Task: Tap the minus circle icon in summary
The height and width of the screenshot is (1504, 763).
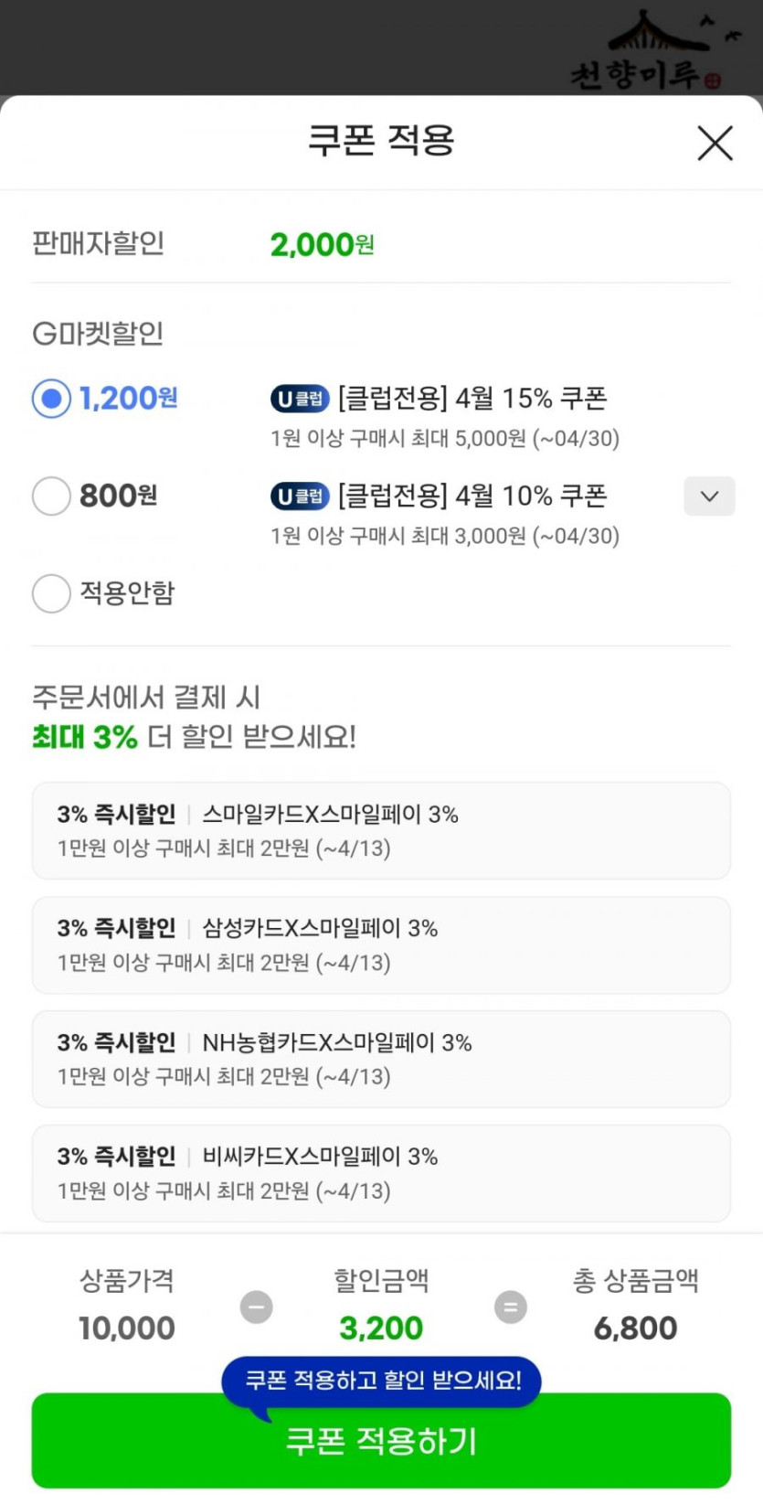Action: [x=257, y=1307]
